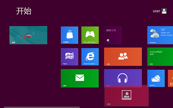Click the user account name
This screenshot has width=173, height=108.
point(157,11)
